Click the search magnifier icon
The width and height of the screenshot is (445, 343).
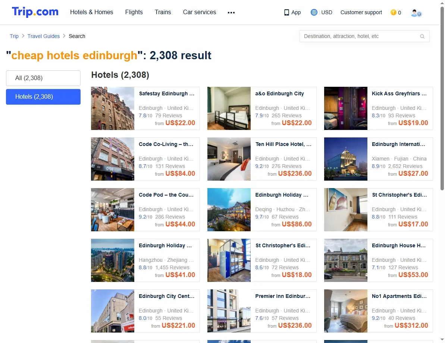(x=422, y=36)
